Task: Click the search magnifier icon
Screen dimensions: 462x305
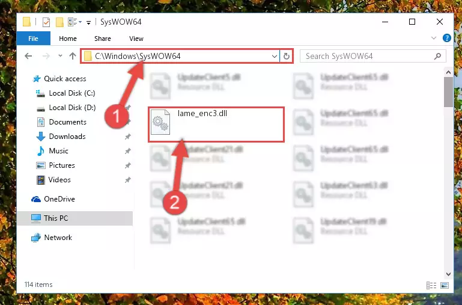Action: (x=438, y=56)
